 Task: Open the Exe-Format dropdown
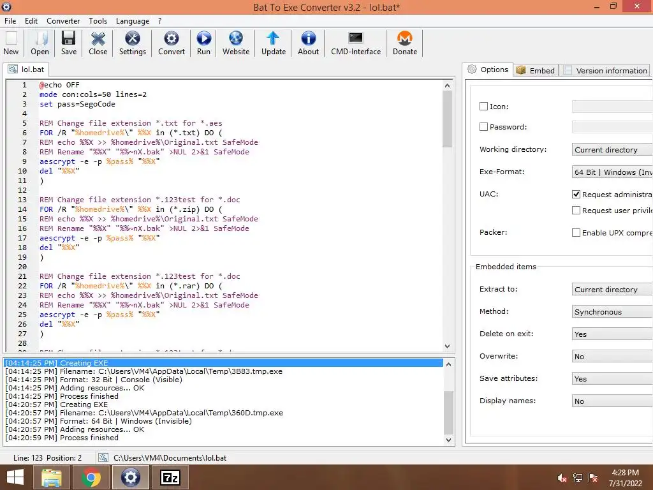click(612, 172)
